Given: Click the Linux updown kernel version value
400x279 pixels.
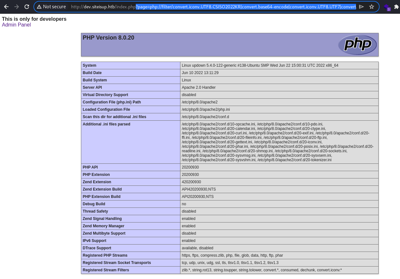Looking at the screenshot, I should click(x=260, y=65).
